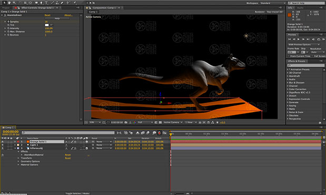Jump to last frame in Preview panel

(x=308, y=39)
